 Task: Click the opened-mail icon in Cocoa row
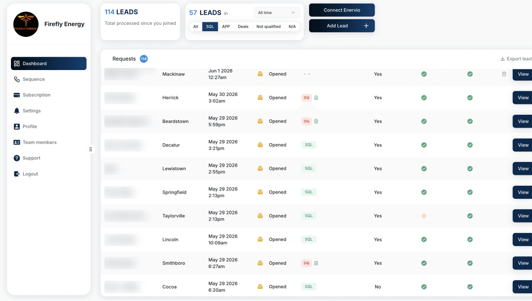coord(260,286)
